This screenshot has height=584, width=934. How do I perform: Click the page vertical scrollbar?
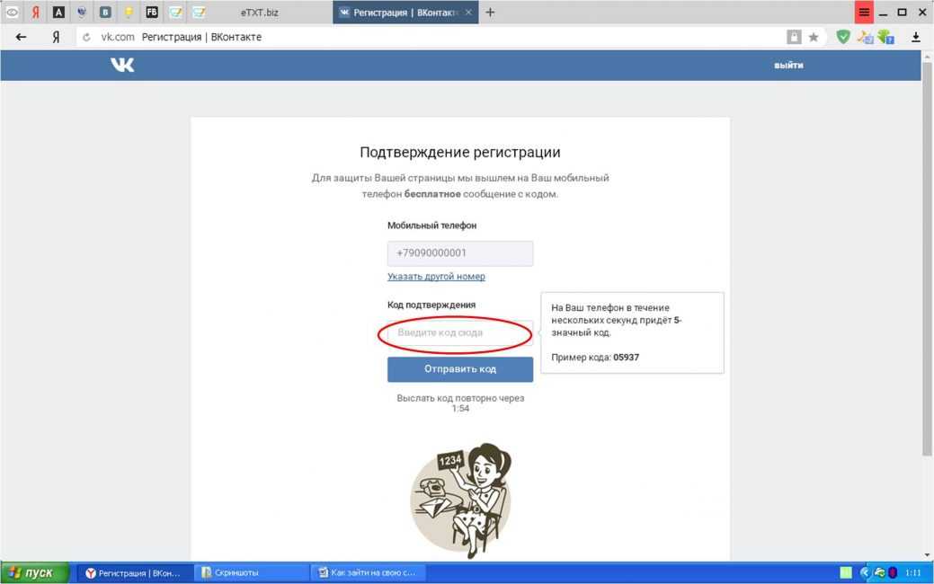pyautogui.click(x=927, y=259)
